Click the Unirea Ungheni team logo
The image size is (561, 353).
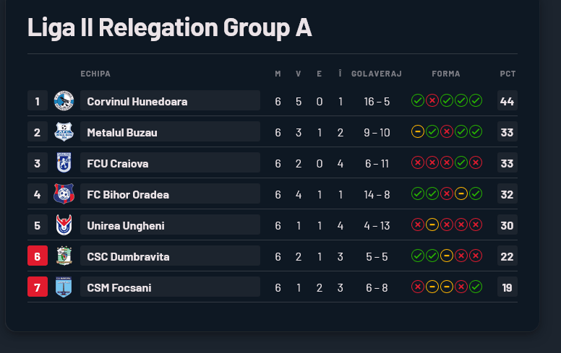pos(64,225)
